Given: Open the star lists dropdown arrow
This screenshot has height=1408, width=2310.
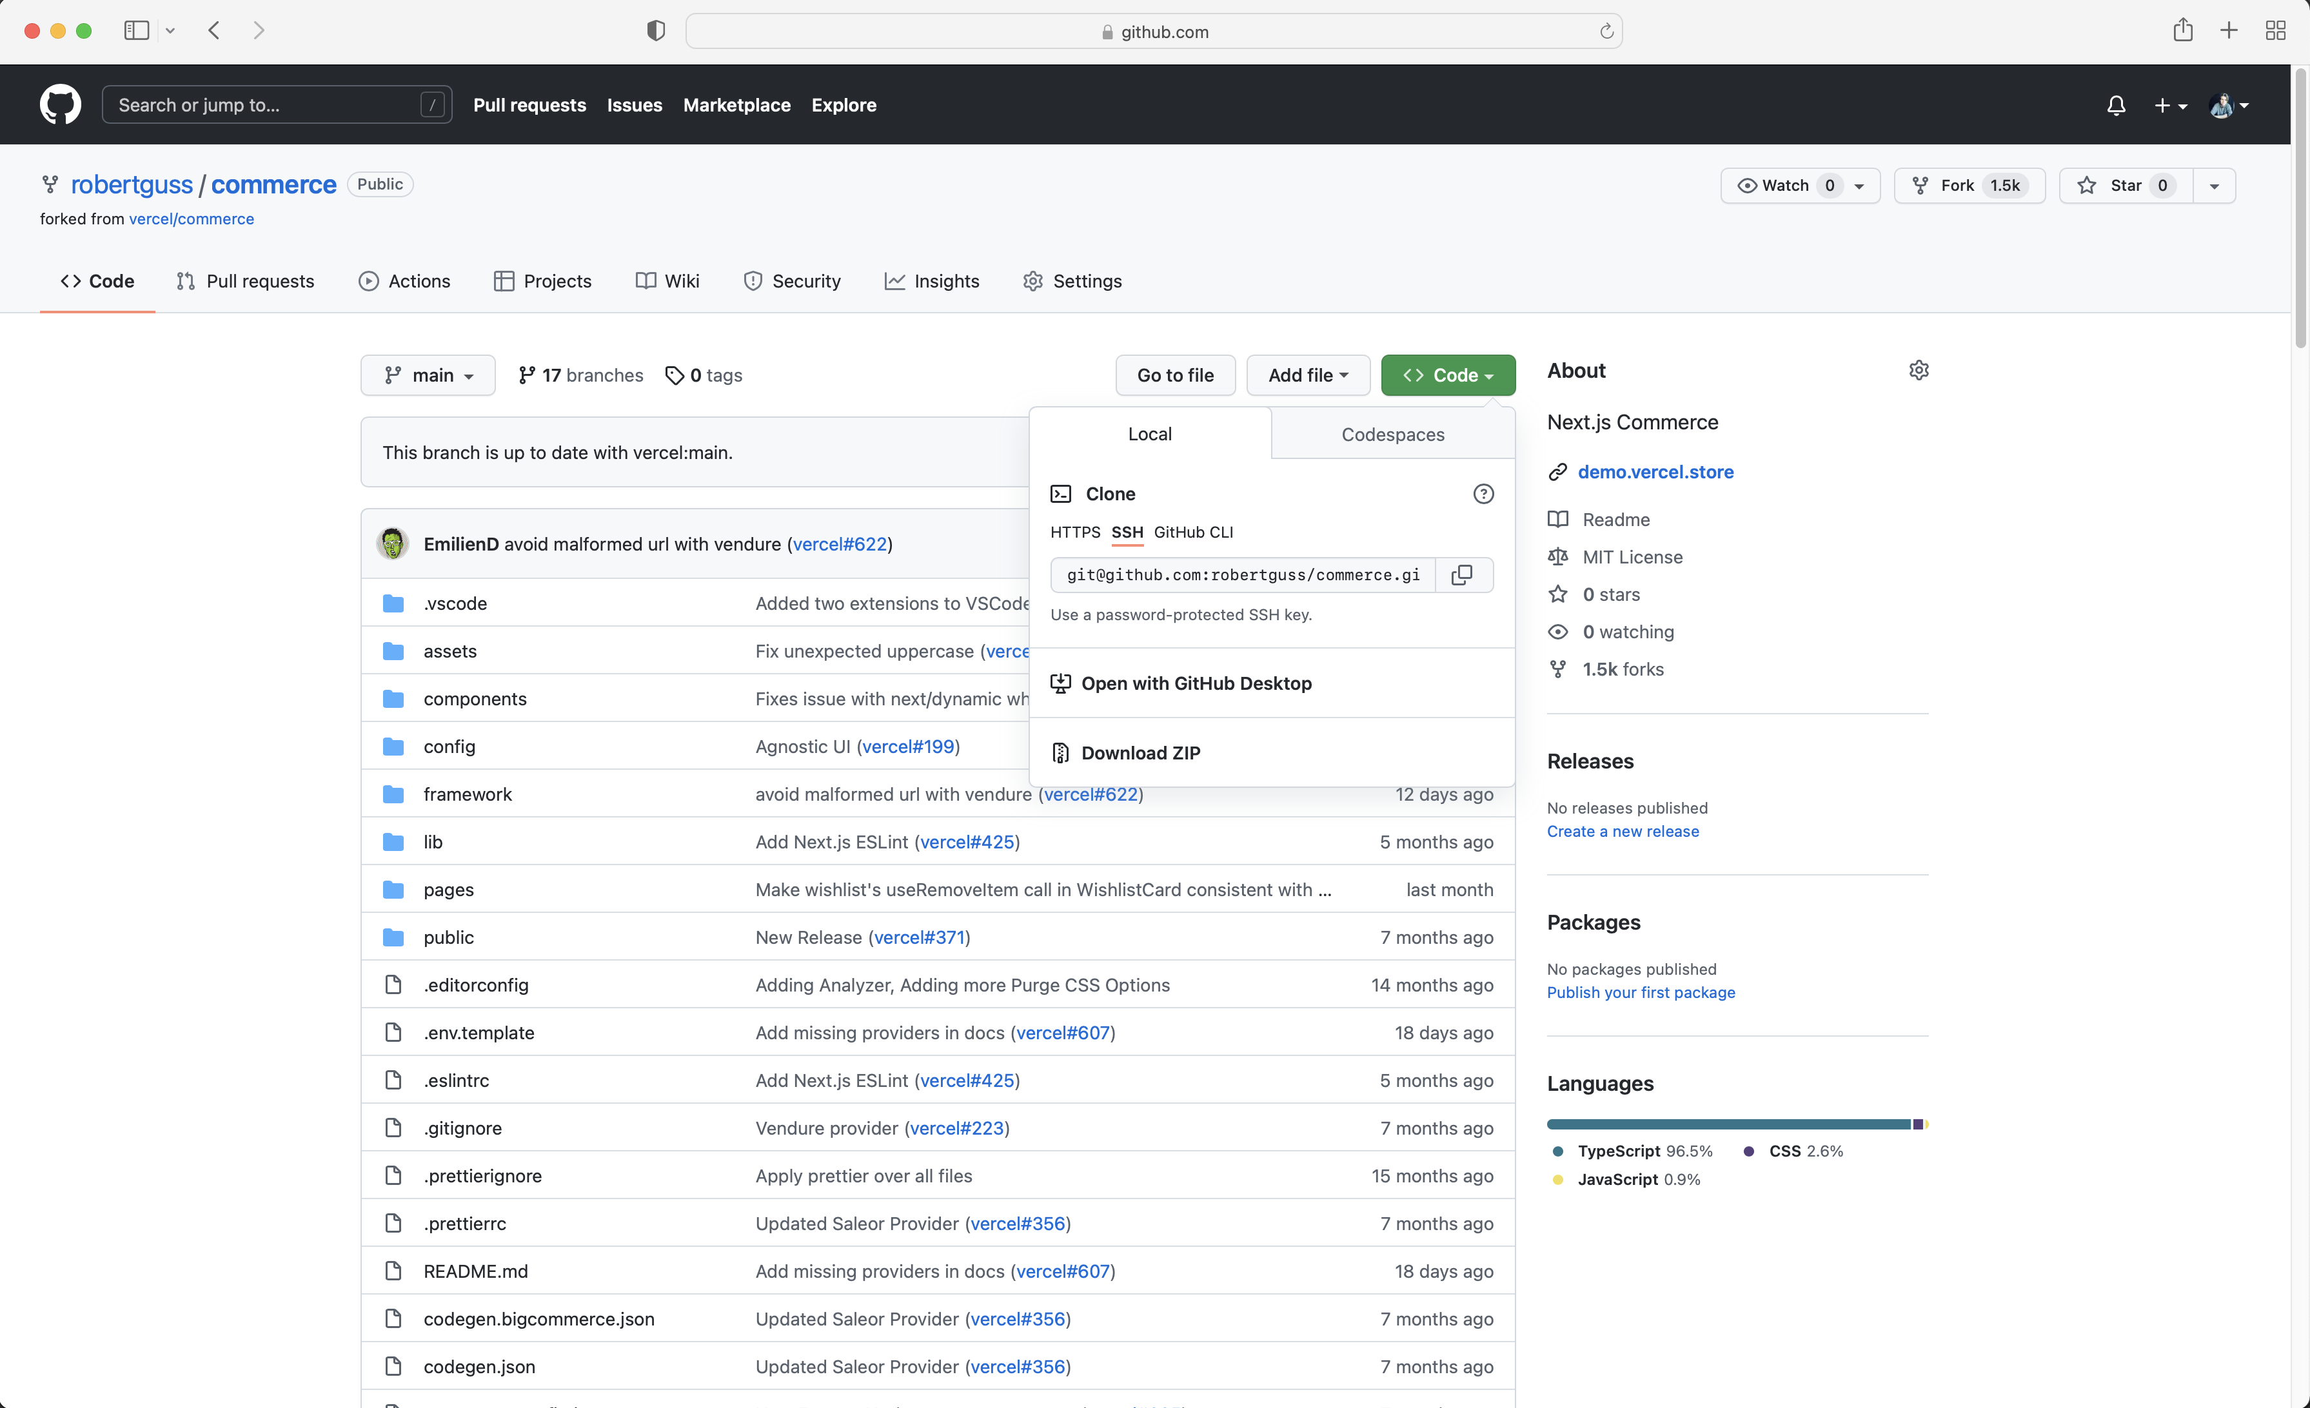Looking at the screenshot, I should click(x=2213, y=186).
